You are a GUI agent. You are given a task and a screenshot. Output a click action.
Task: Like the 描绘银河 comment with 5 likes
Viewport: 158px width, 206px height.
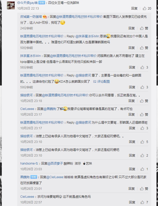pos(144,142)
